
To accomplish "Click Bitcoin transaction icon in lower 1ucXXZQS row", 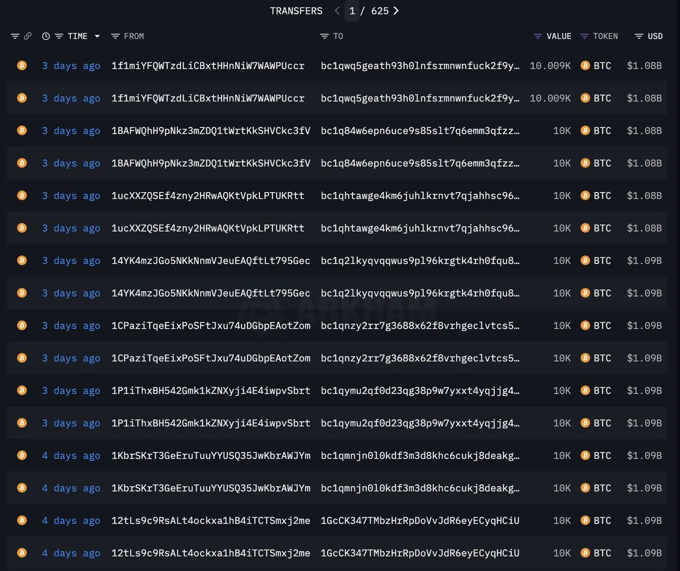I will click(22, 228).
